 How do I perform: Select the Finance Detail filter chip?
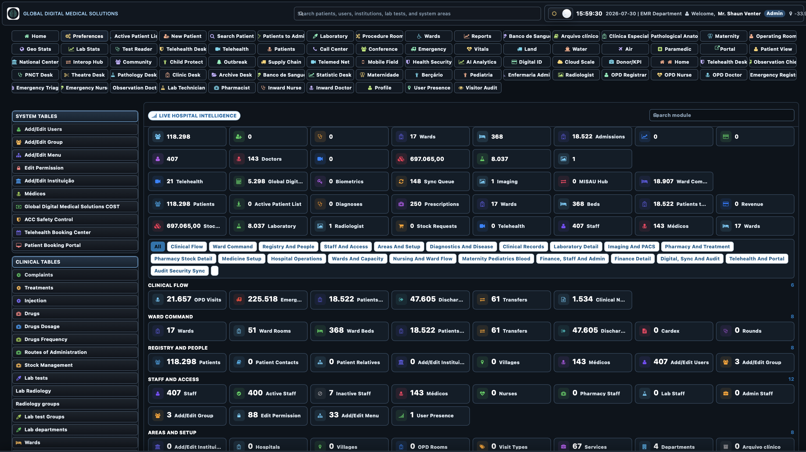click(632, 259)
